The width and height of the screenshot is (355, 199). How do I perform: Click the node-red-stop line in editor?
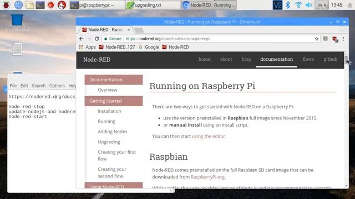click(x=27, y=107)
